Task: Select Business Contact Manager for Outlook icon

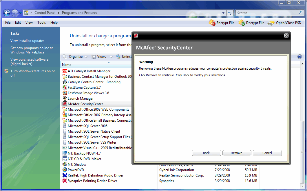Action: click(x=65, y=76)
